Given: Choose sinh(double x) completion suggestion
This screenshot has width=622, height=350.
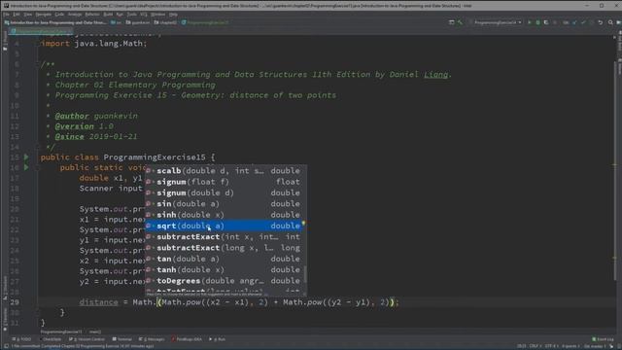Looking at the screenshot, I should point(225,215).
